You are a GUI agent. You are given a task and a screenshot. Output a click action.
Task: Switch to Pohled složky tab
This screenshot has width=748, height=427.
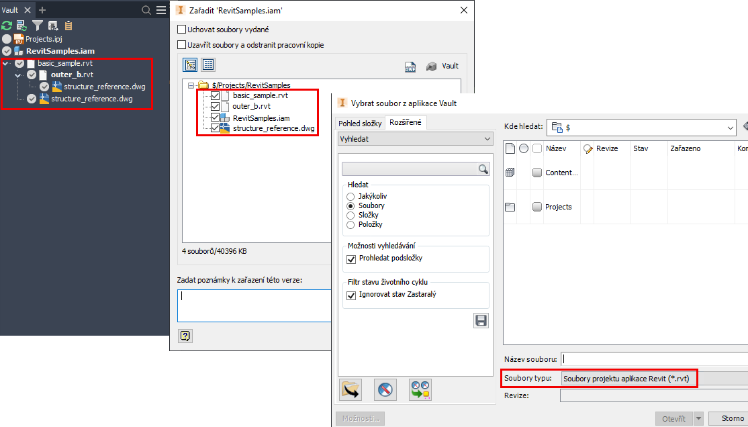tap(360, 124)
